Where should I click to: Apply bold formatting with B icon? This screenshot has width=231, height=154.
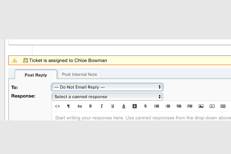[90, 106]
